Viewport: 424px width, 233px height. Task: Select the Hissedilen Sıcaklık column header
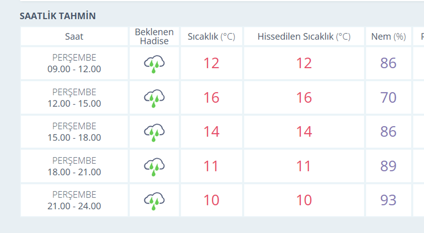point(304,37)
